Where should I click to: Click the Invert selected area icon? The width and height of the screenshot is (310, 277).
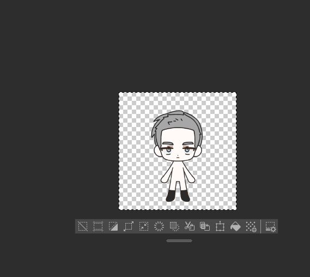click(x=113, y=226)
